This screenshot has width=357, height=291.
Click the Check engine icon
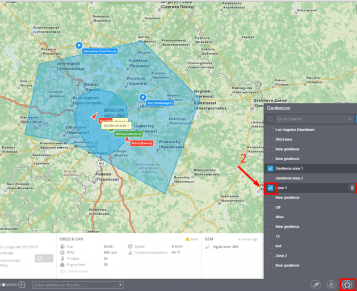tap(63, 271)
